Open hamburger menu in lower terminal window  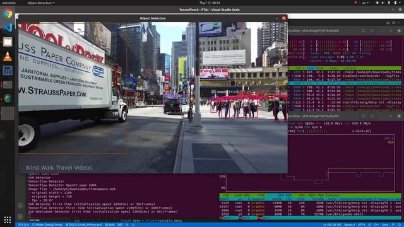coord(372,116)
